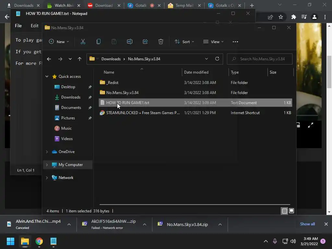Switch to large thumbnails view icon in status bar
This screenshot has width=332, height=249.
(x=291, y=211)
